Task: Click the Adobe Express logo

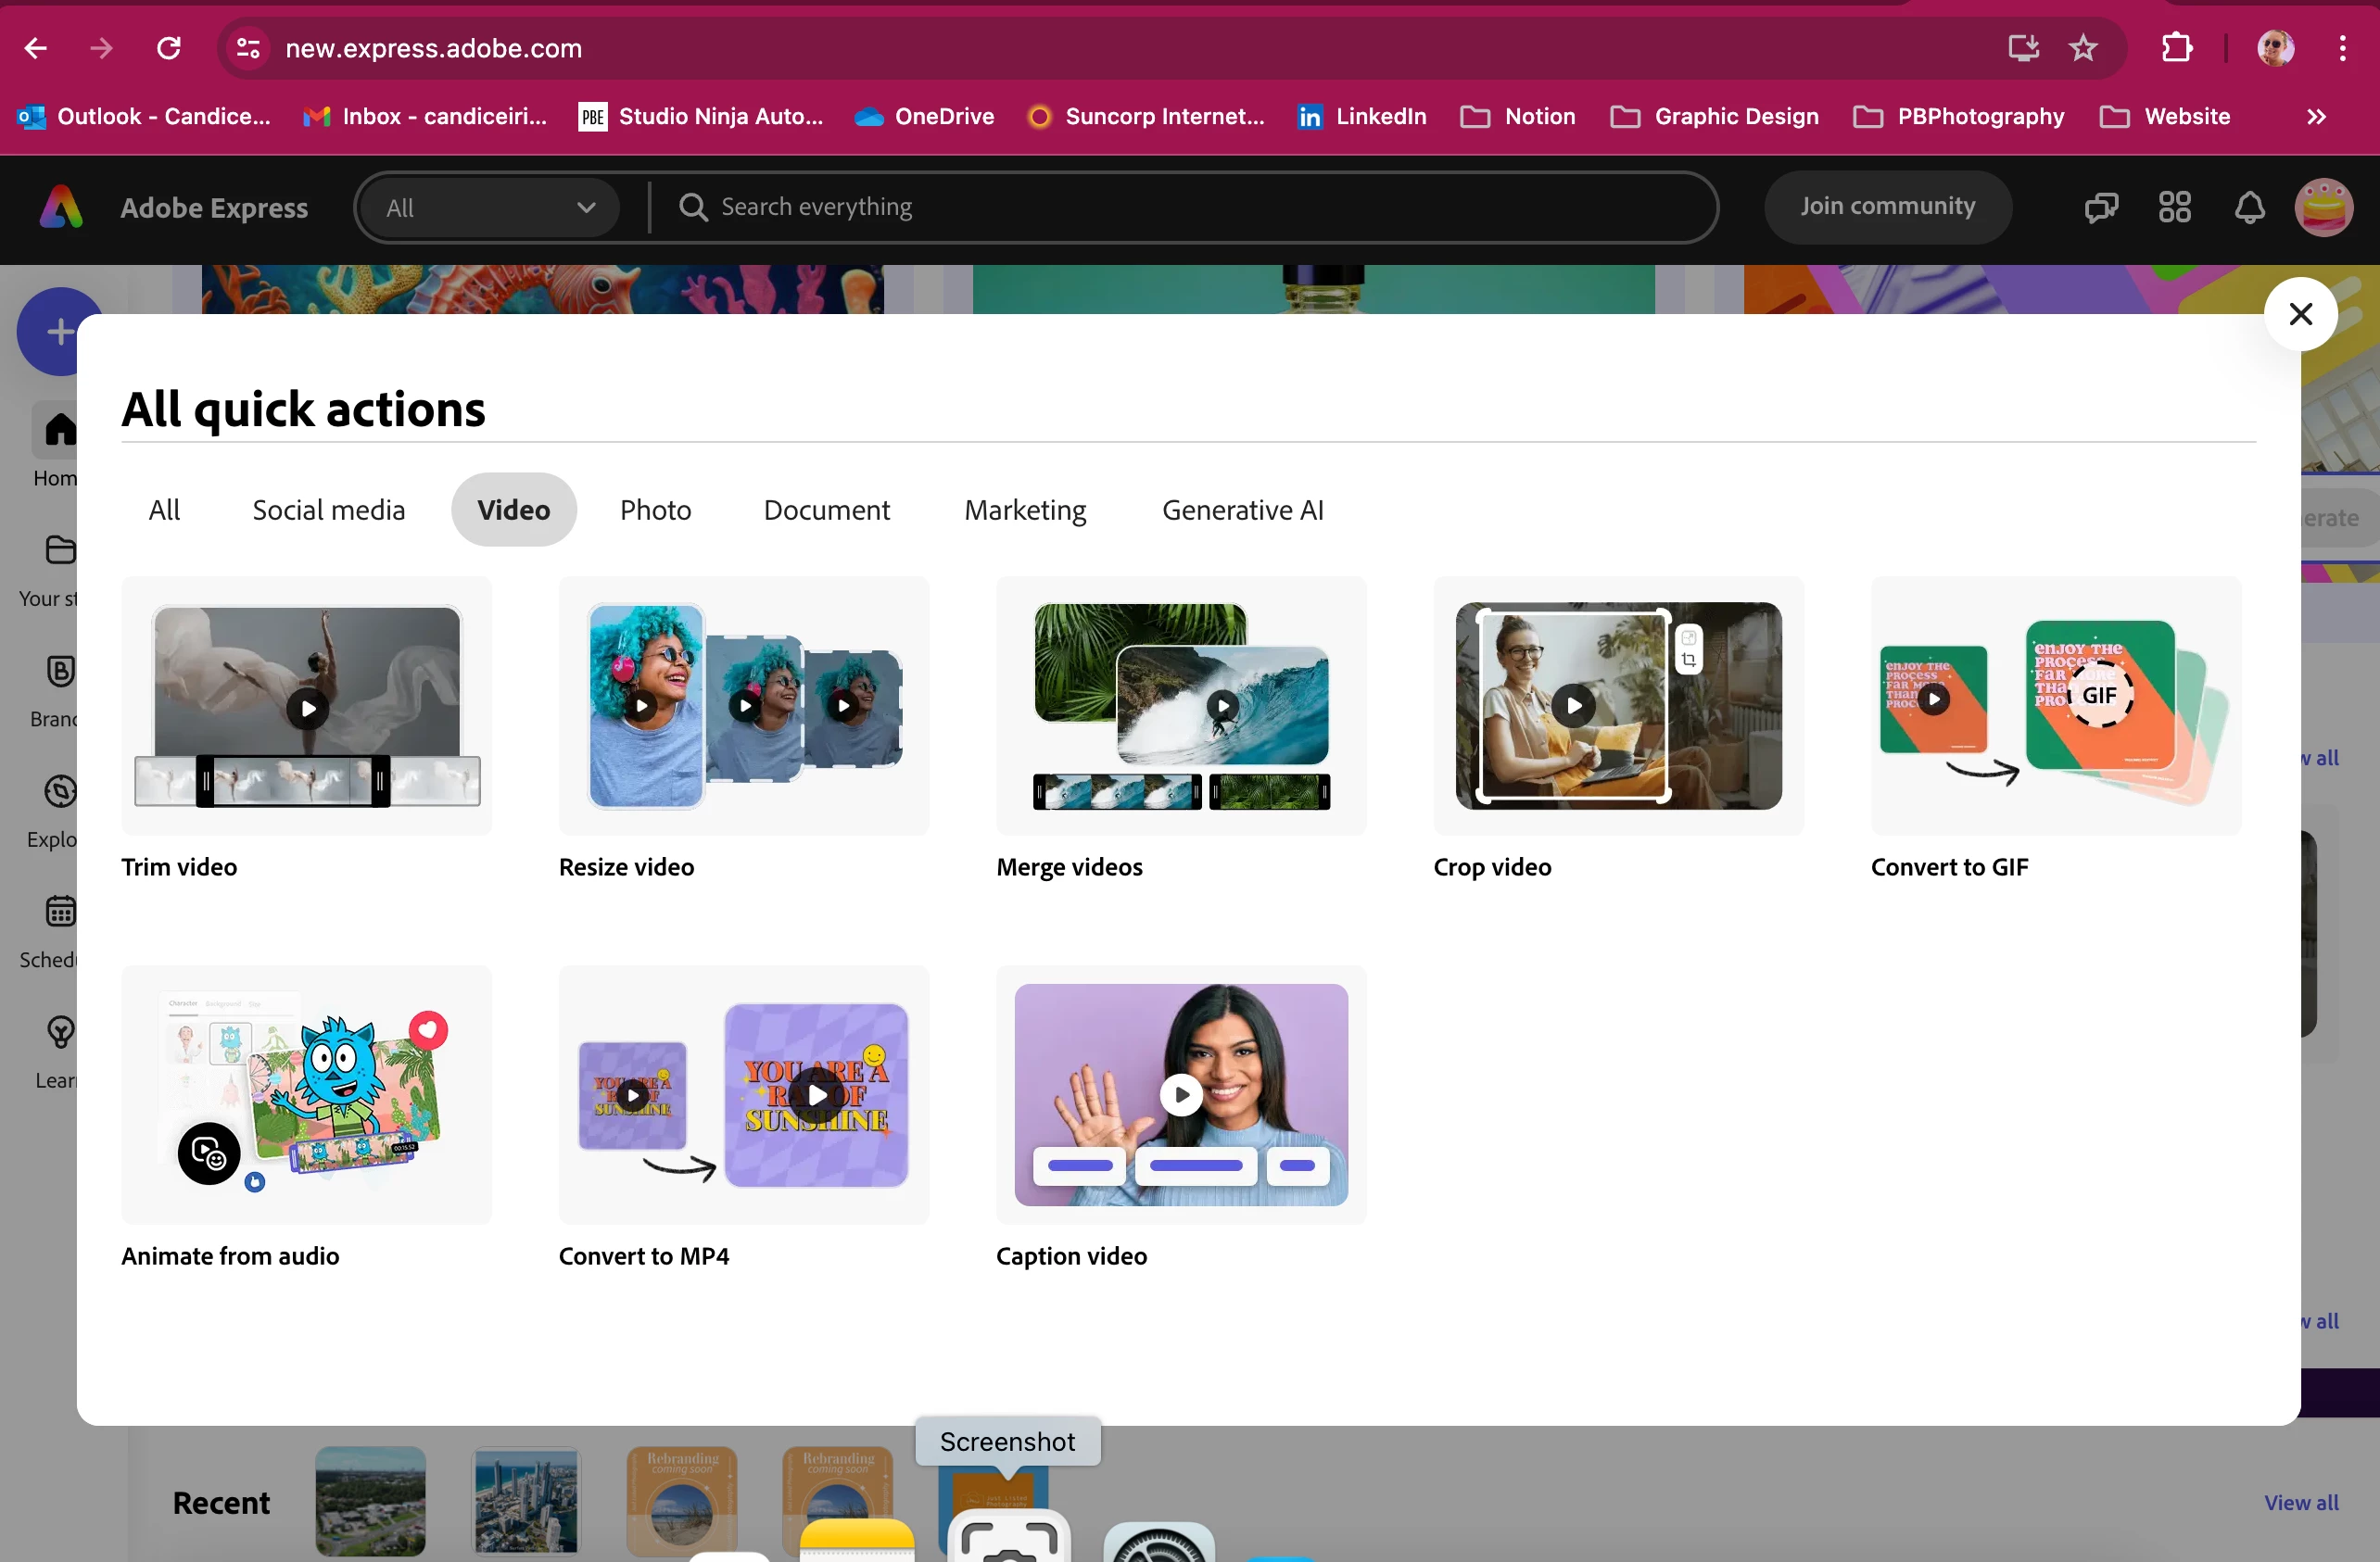Action: pyautogui.click(x=62, y=207)
